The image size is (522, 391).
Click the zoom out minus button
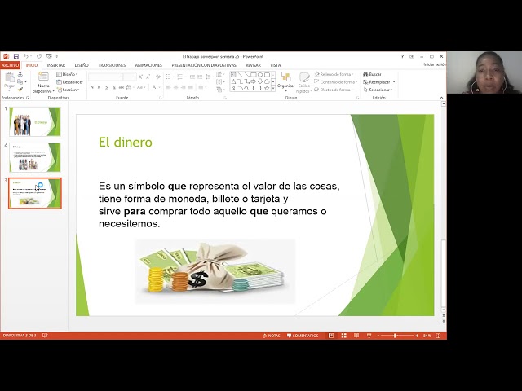[378, 336]
